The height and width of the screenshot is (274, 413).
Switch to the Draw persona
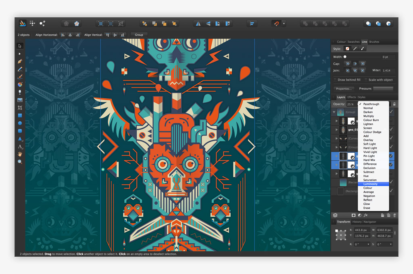(x=23, y=23)
